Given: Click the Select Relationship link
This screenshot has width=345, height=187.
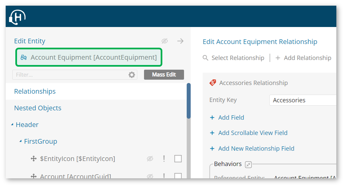Looking at the screenshot, I should click(x=238, y=58).
